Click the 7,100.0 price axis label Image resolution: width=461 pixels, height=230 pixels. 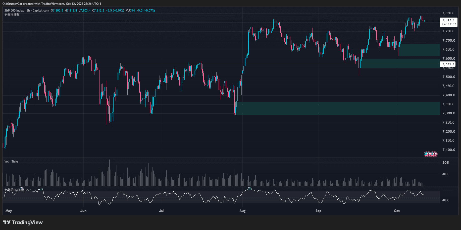(449, 150)
